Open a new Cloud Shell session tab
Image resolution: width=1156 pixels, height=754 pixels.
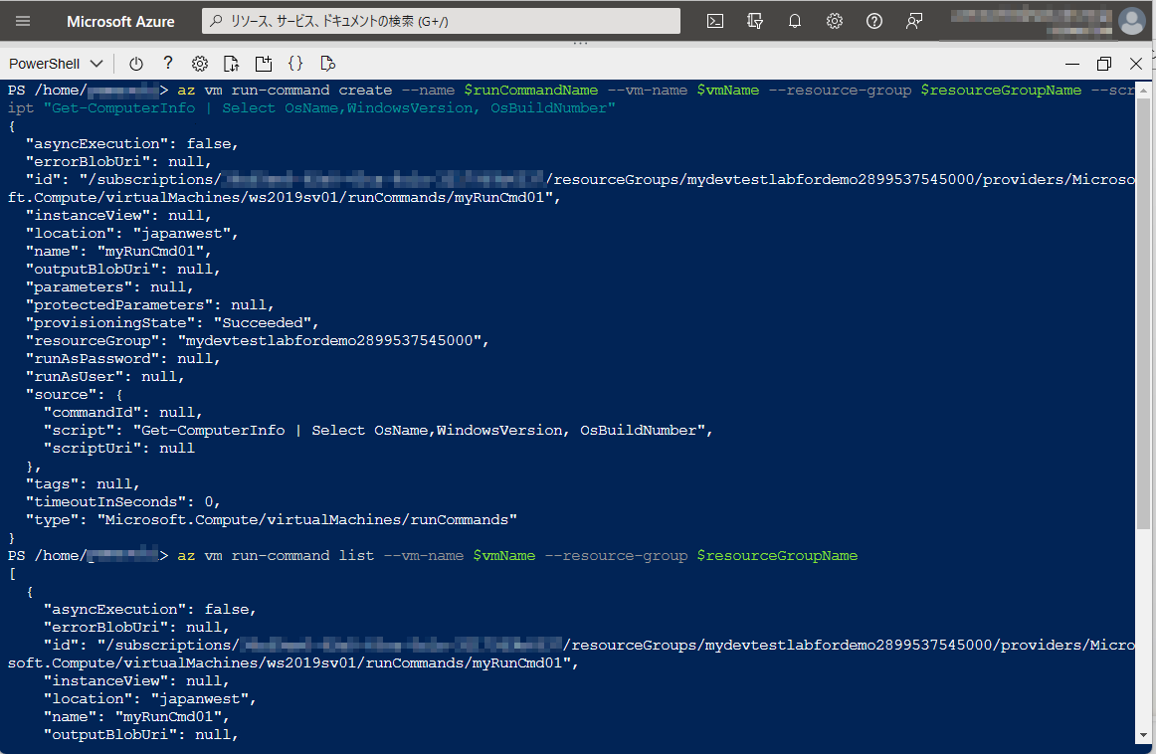coord(263,63)
